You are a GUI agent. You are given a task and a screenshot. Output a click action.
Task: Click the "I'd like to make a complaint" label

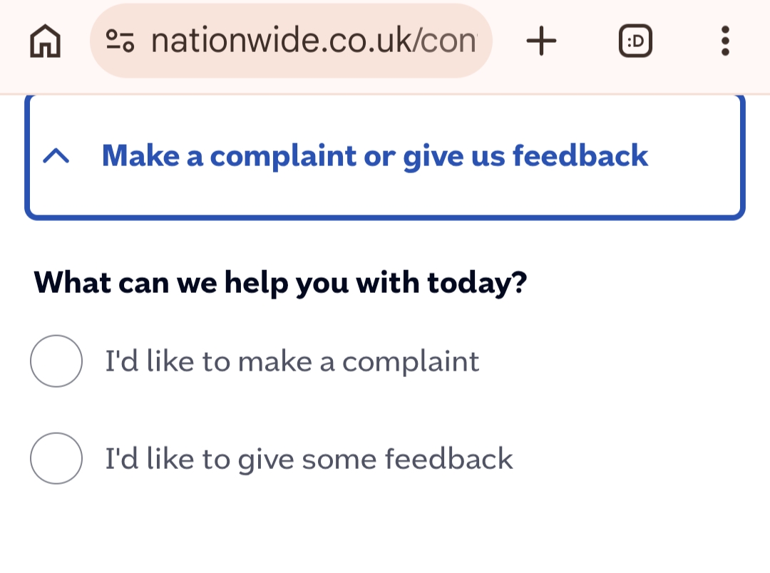pos(292,362)
